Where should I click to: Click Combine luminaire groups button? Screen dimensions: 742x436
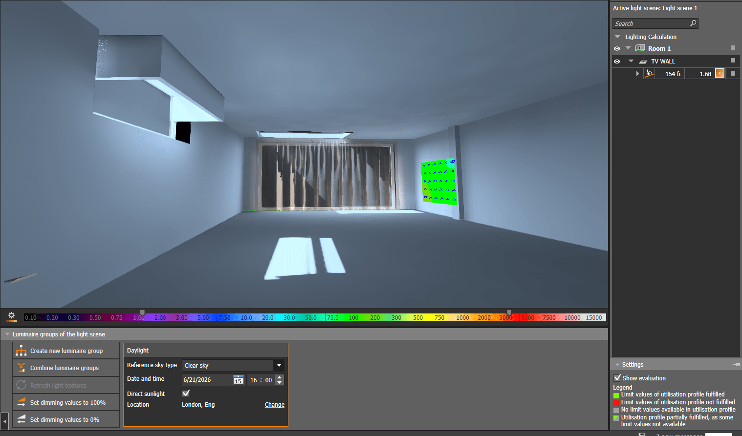pyautogui.click(x=66, y=368)
